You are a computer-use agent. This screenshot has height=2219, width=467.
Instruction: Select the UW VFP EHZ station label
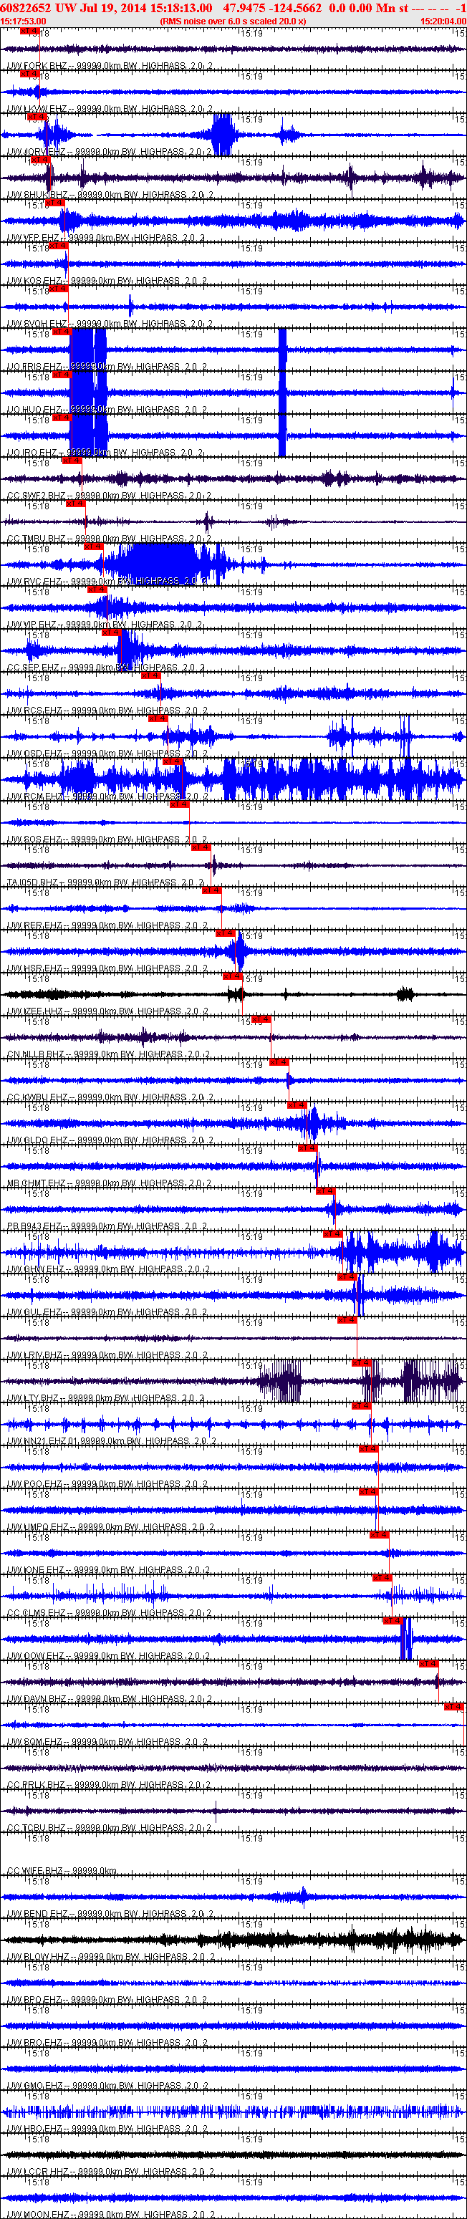coord(107,239)
